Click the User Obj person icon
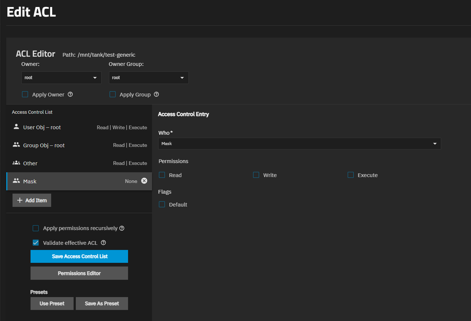This screenshot has height=321, width=471. click(16, 127)
